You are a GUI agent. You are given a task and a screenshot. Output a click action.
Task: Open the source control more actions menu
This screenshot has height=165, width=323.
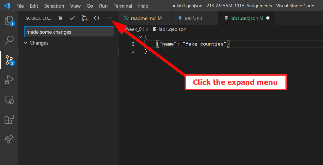[x=109, y=18]
